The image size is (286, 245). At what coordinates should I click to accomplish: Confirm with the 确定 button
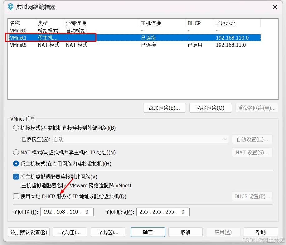pyautogui.click(x=148, y=232)
